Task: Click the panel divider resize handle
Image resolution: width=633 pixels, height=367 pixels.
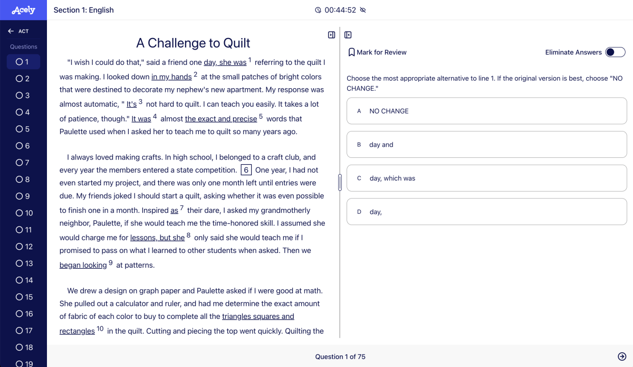Action: point(340,182)
